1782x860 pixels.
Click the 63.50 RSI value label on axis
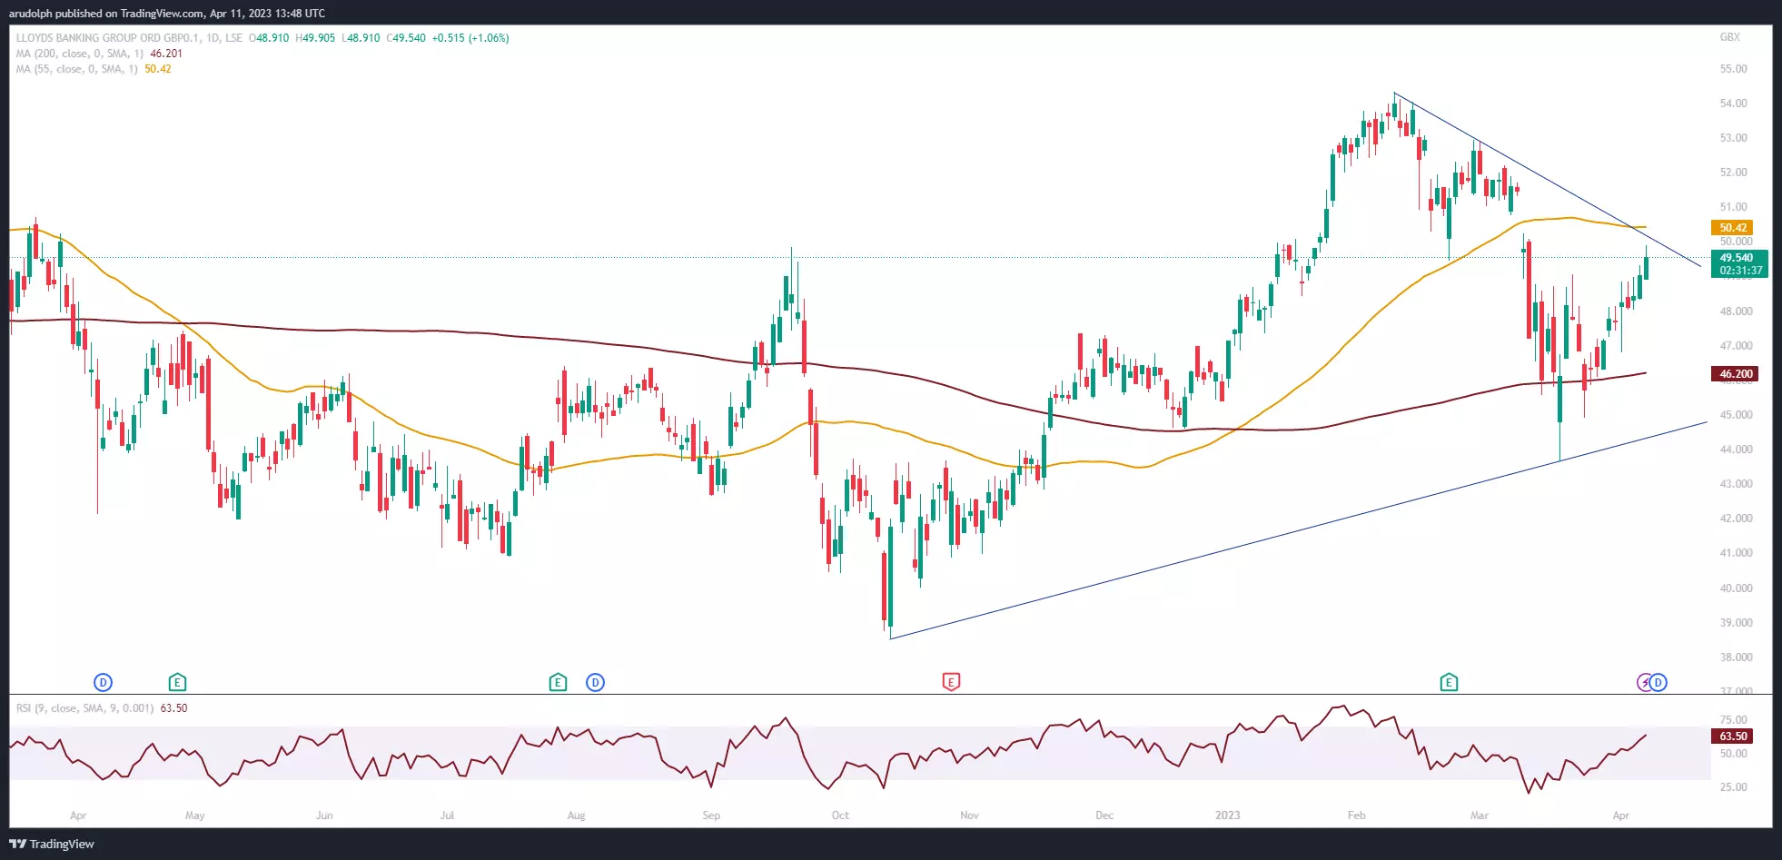pyautogui.click(x=1732, y=736)
